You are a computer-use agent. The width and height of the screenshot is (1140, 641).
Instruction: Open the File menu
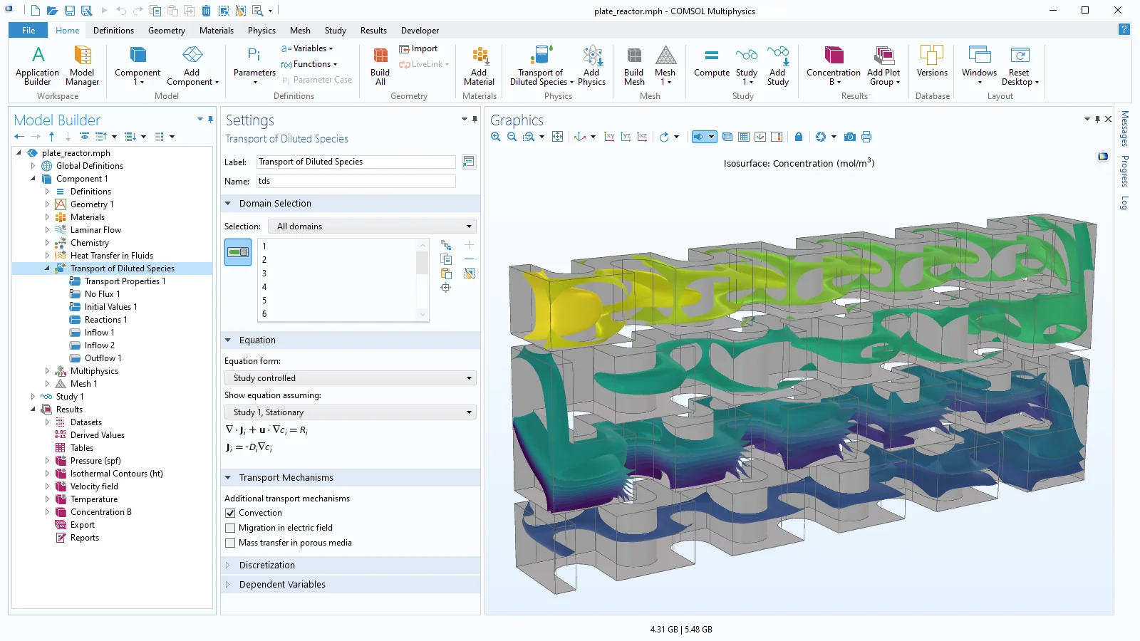[x=28, y=31]
